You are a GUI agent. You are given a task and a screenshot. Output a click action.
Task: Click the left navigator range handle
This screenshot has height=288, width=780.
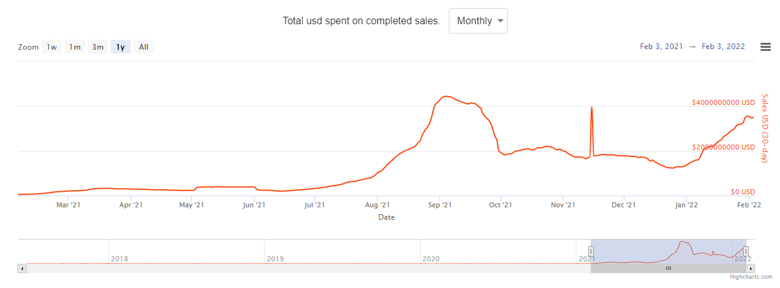[x=591, y=251]
